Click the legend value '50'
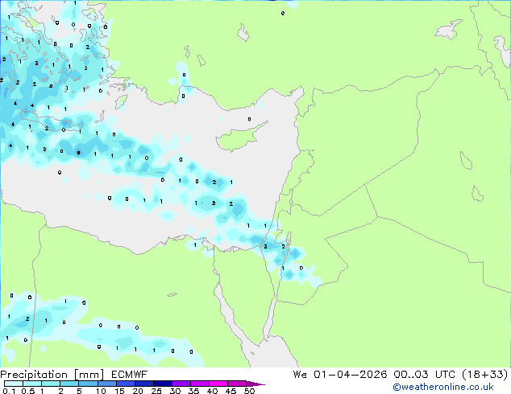The height and width of the screenshot is (394, 511). (249, 391)
